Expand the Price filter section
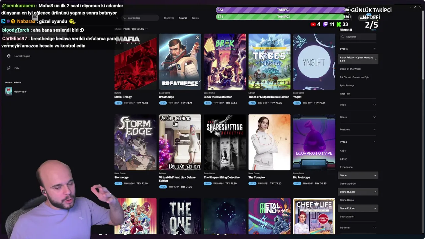The height and width of the screenshot is (239, 425). click(358, 105)
